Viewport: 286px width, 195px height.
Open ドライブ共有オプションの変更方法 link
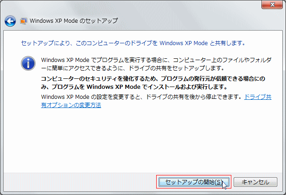[x=71, y=105]
